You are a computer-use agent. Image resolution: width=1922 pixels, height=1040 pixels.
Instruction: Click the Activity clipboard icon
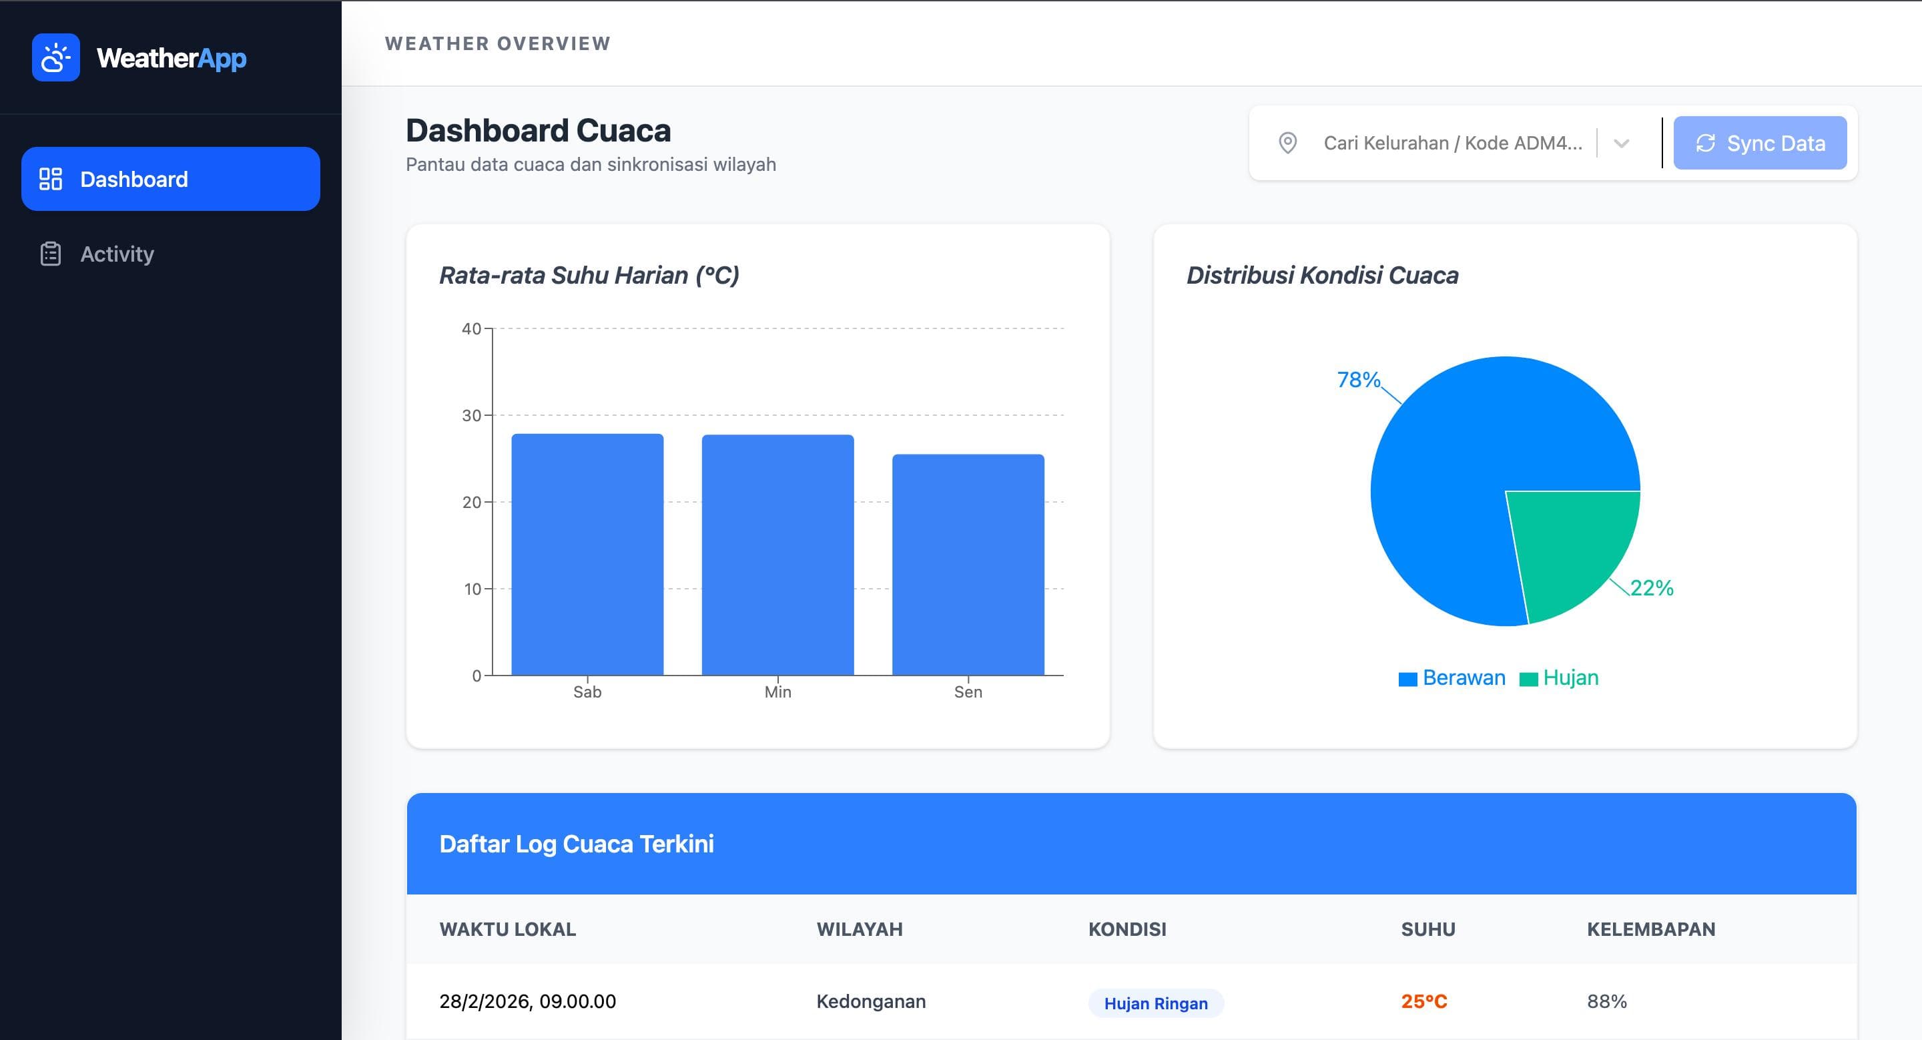50,254
